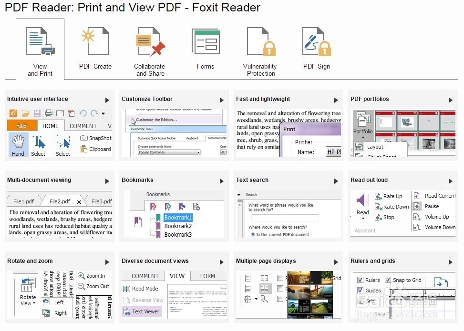Screen dimensions: 464x331
Task: Click the orange FILE tab
Action: pos(21,126)
